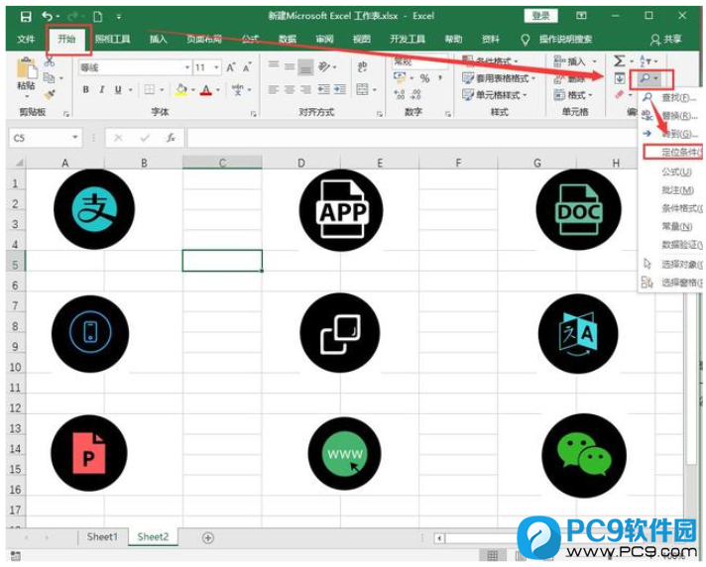
Task: Toggle Italic formatting
Action: point(102,90)
